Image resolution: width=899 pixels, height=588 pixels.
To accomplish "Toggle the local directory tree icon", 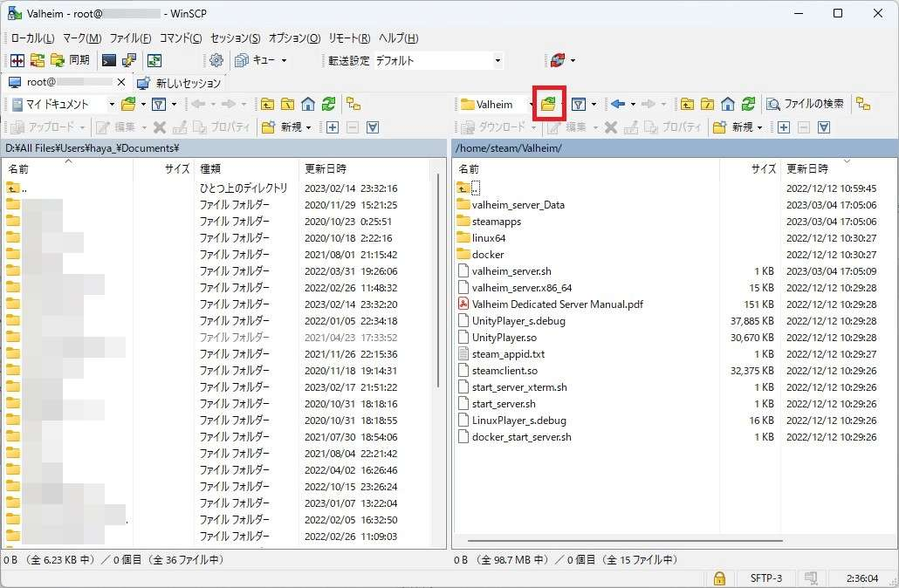I will (353, 105).
